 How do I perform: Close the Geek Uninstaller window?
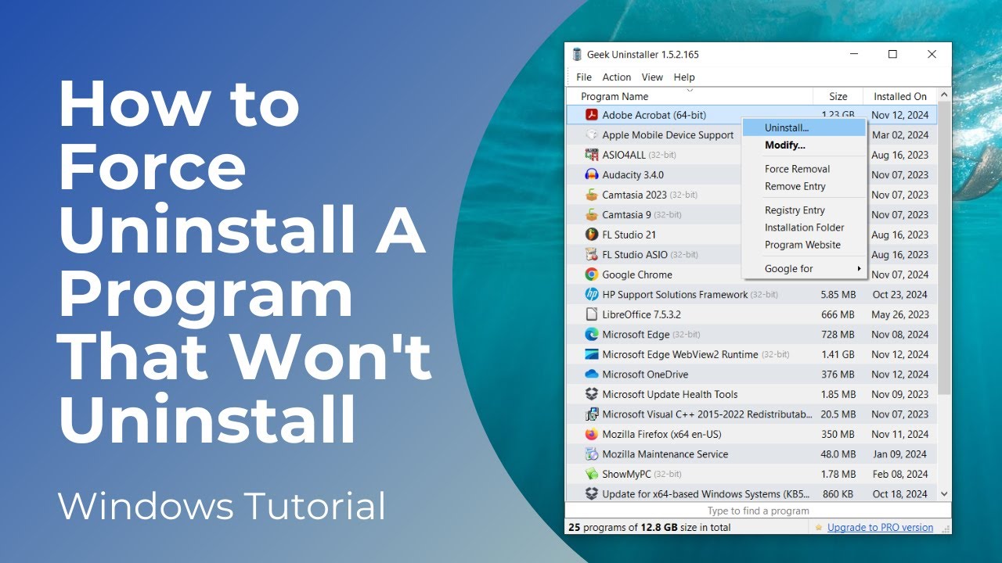pos(932,55)
